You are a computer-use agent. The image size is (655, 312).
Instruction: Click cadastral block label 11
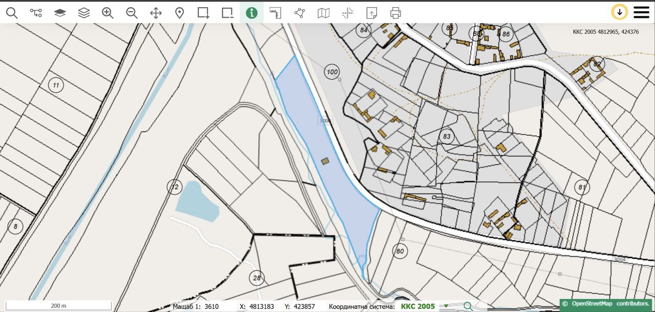pos(56,85)
